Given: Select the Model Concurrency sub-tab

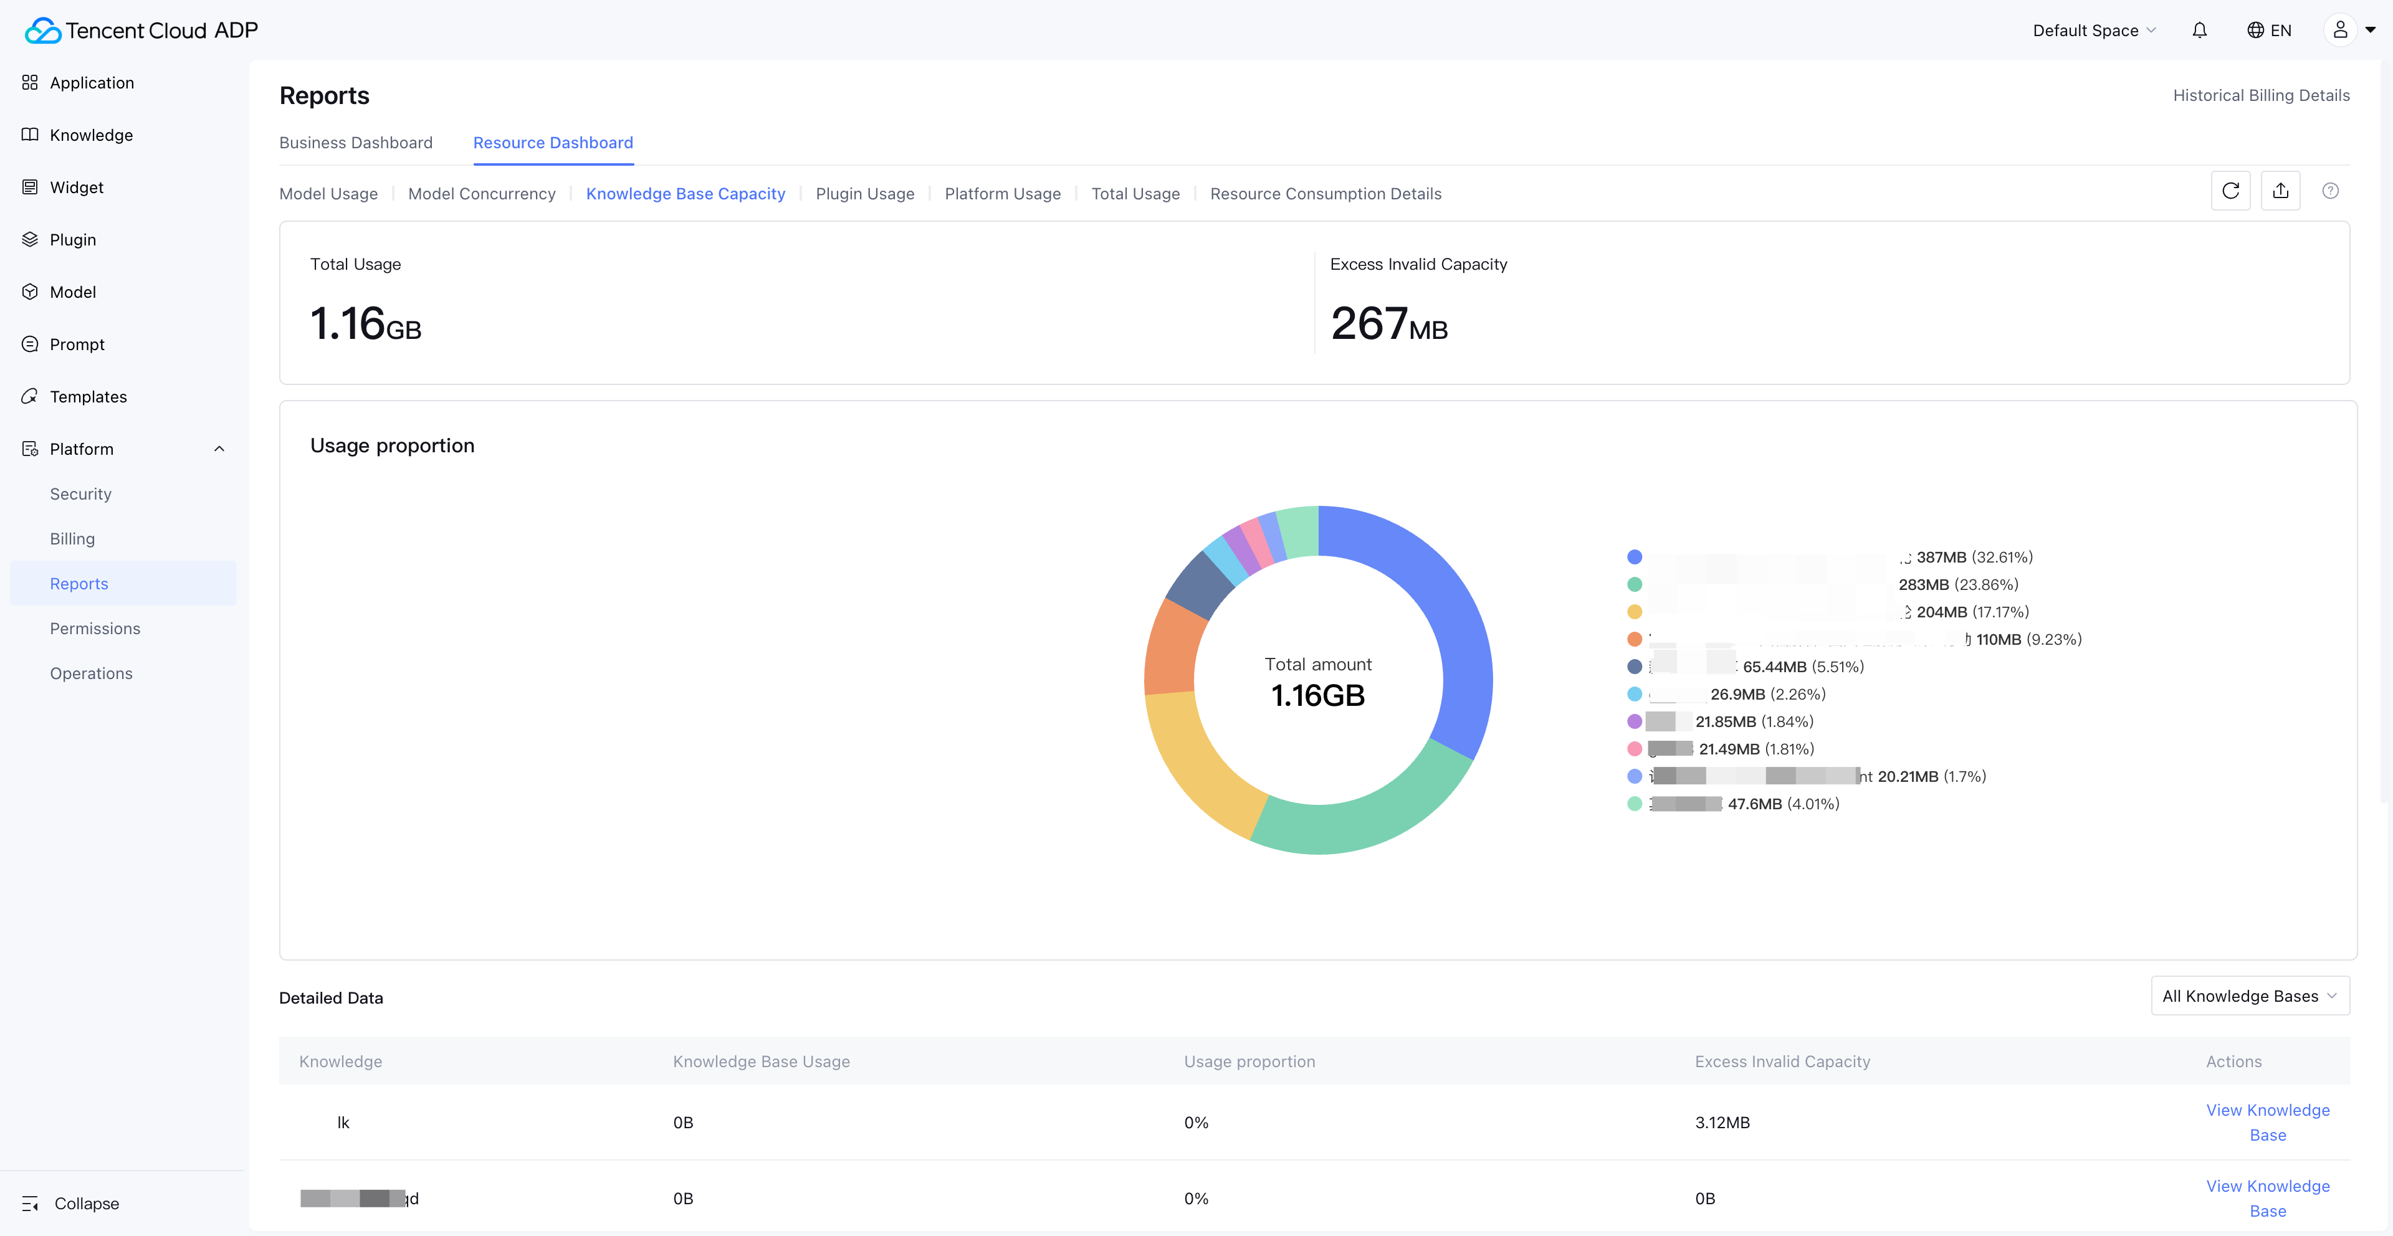Looking at the screenshot, I should coord(481,193).
